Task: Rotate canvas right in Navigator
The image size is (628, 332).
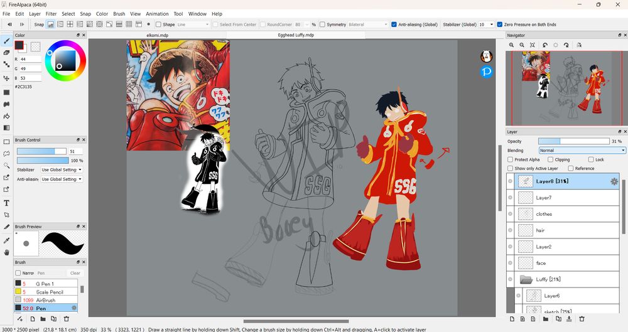Action: pyautogui.click(x=566, y=45)
